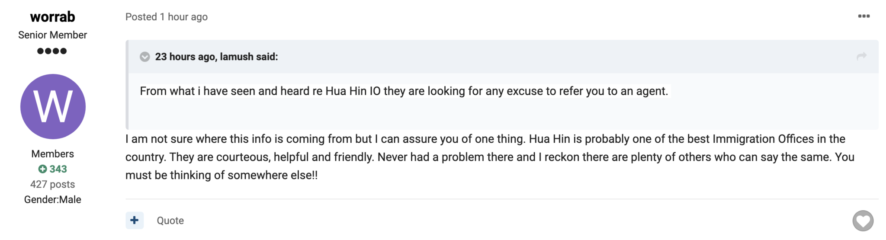Click the Members group label
The height and width of the screenshot is (240, 886).
pos(52,154)
